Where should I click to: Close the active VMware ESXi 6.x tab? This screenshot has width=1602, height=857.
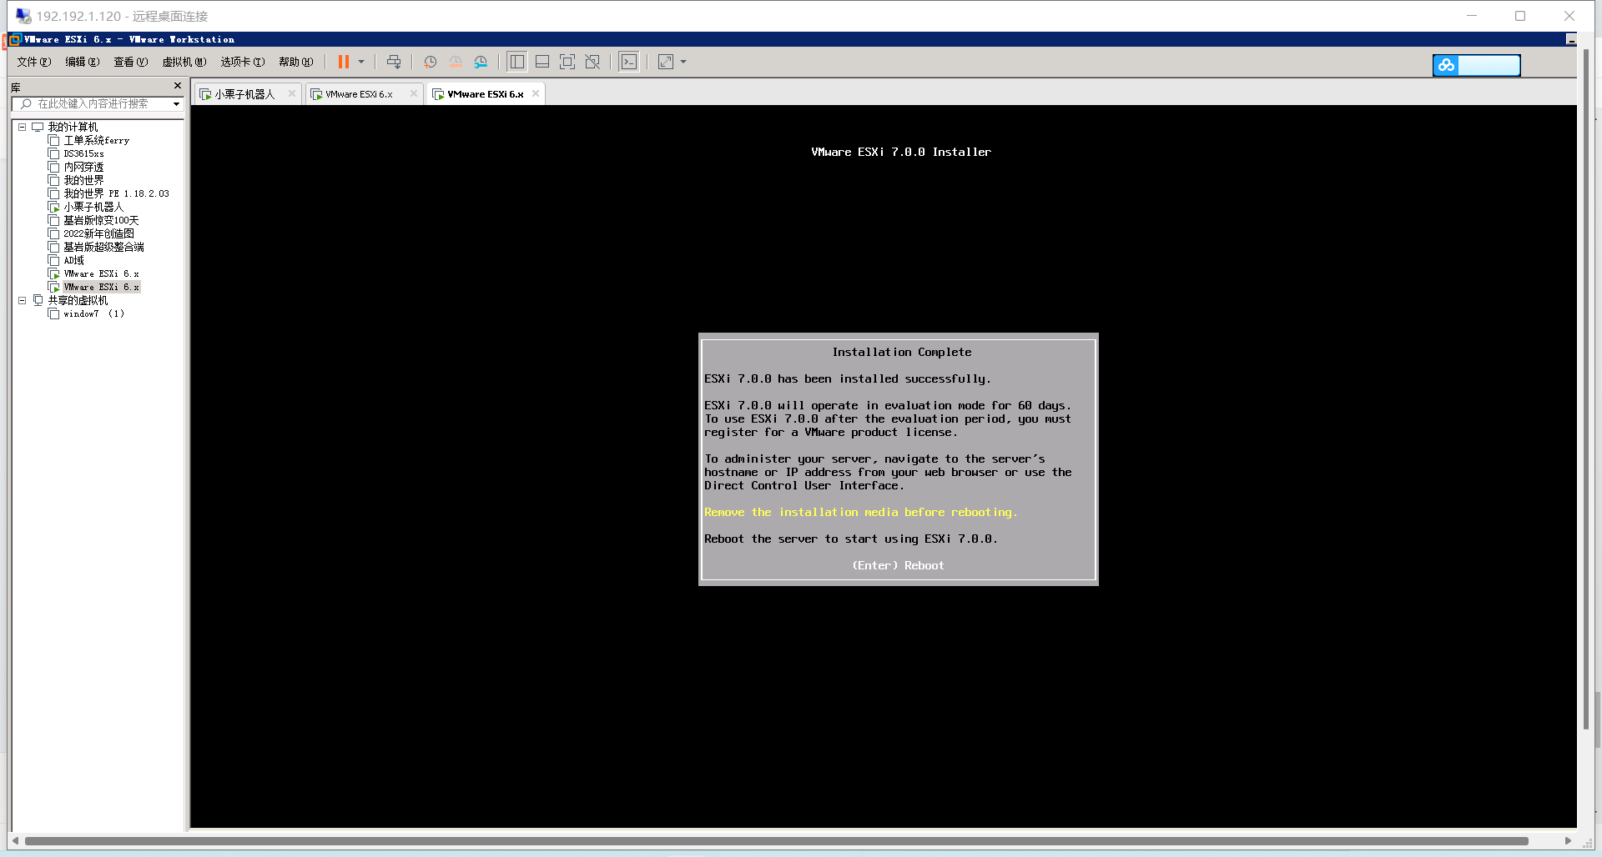[536, 93]
